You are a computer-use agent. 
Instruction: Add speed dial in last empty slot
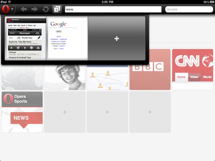click(x=150, y=112)
